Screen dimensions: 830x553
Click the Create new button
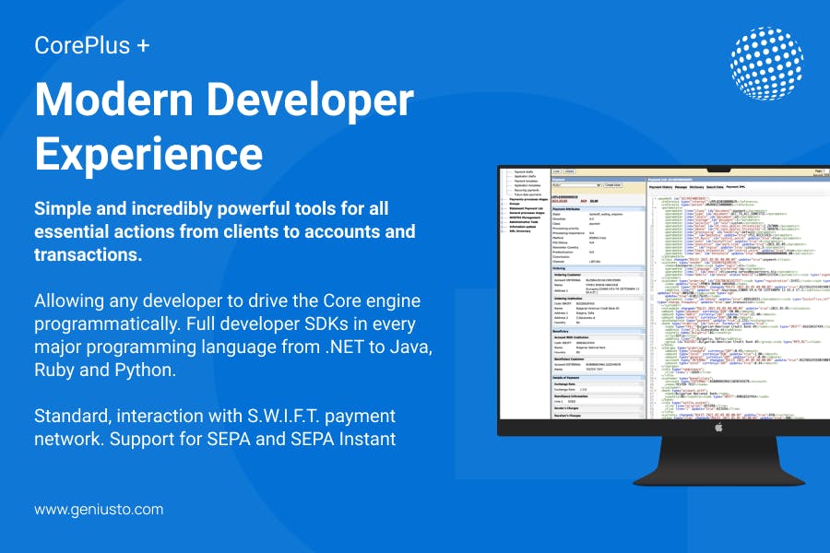(x=613, y=185)
